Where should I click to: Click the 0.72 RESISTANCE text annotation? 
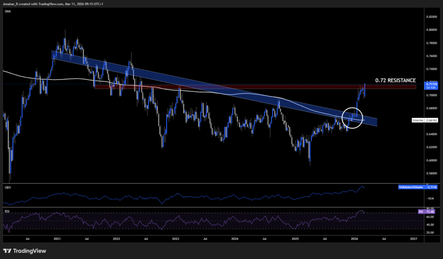coord(395,80)
